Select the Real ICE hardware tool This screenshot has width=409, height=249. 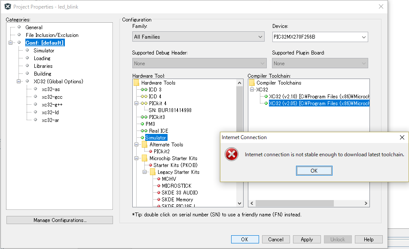click(159, 131)
